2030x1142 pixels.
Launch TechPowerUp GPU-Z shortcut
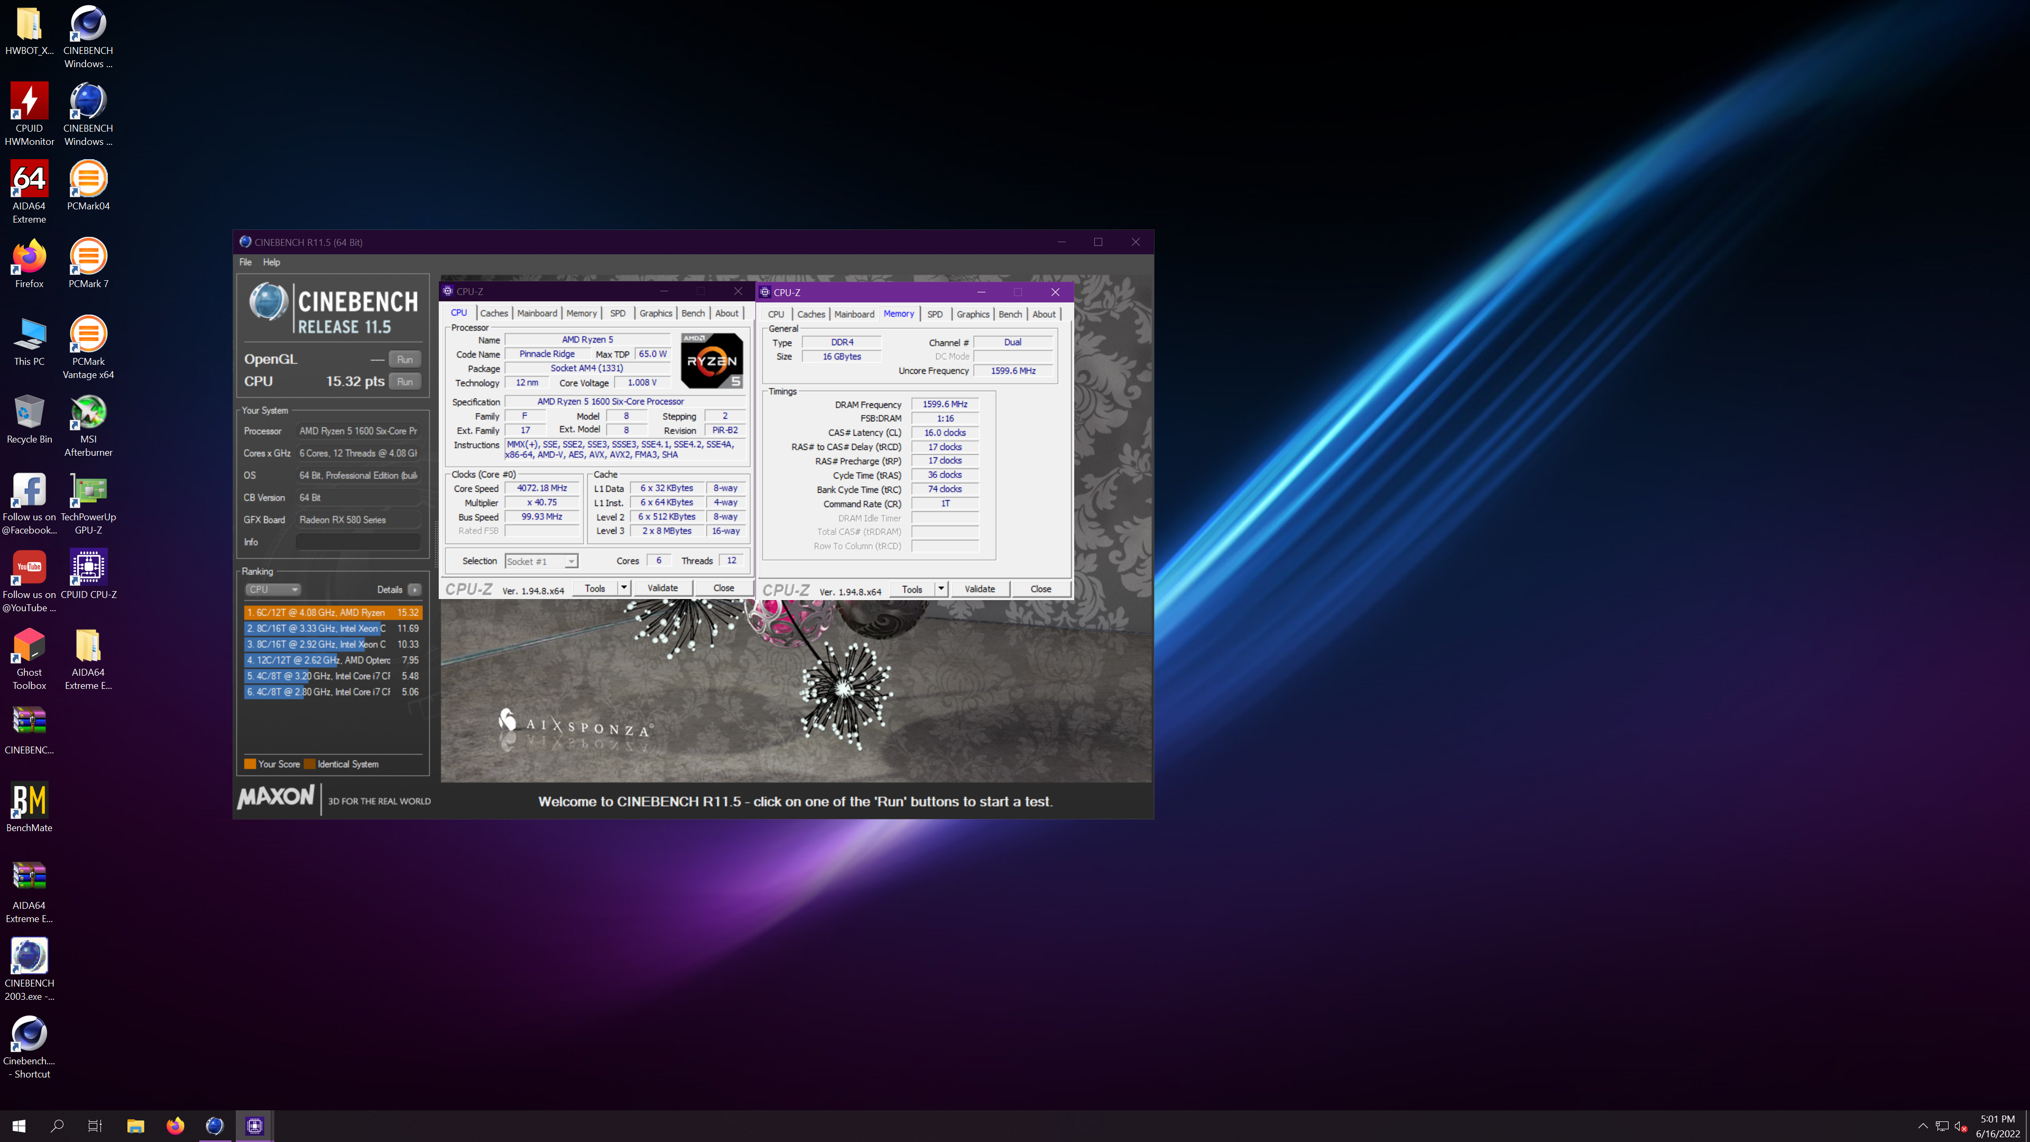tap(88, 503)
